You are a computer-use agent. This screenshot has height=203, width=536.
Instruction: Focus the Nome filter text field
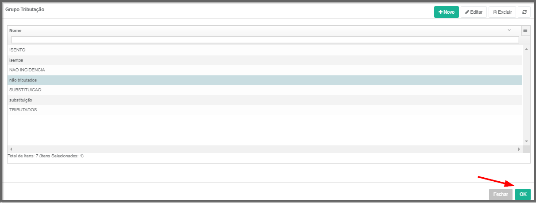coord(264,40)
